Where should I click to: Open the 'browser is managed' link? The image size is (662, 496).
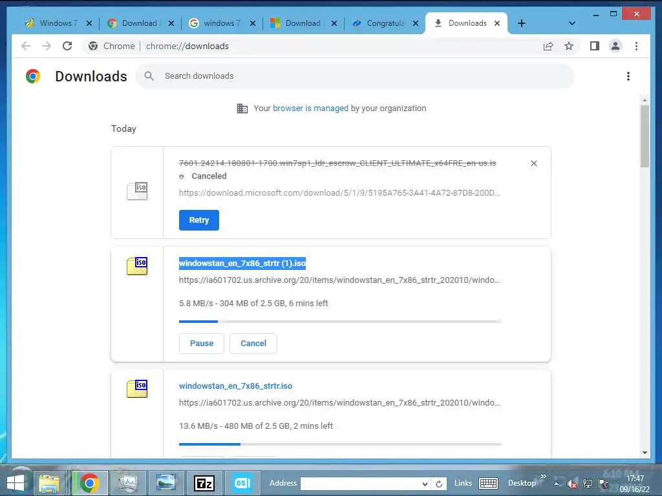pos(310,108)
